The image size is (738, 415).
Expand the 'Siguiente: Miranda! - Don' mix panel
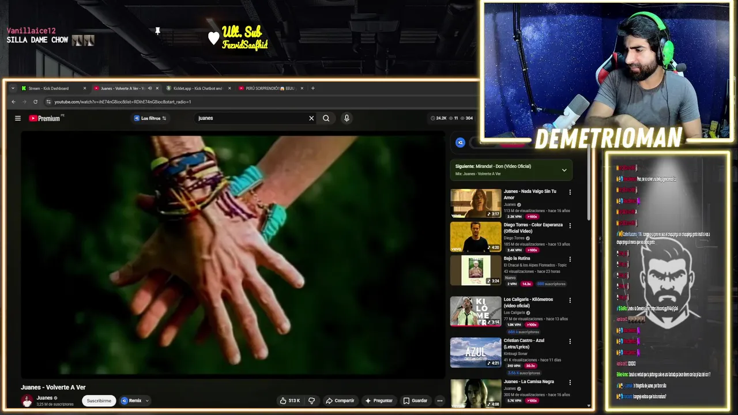[564, 170]
